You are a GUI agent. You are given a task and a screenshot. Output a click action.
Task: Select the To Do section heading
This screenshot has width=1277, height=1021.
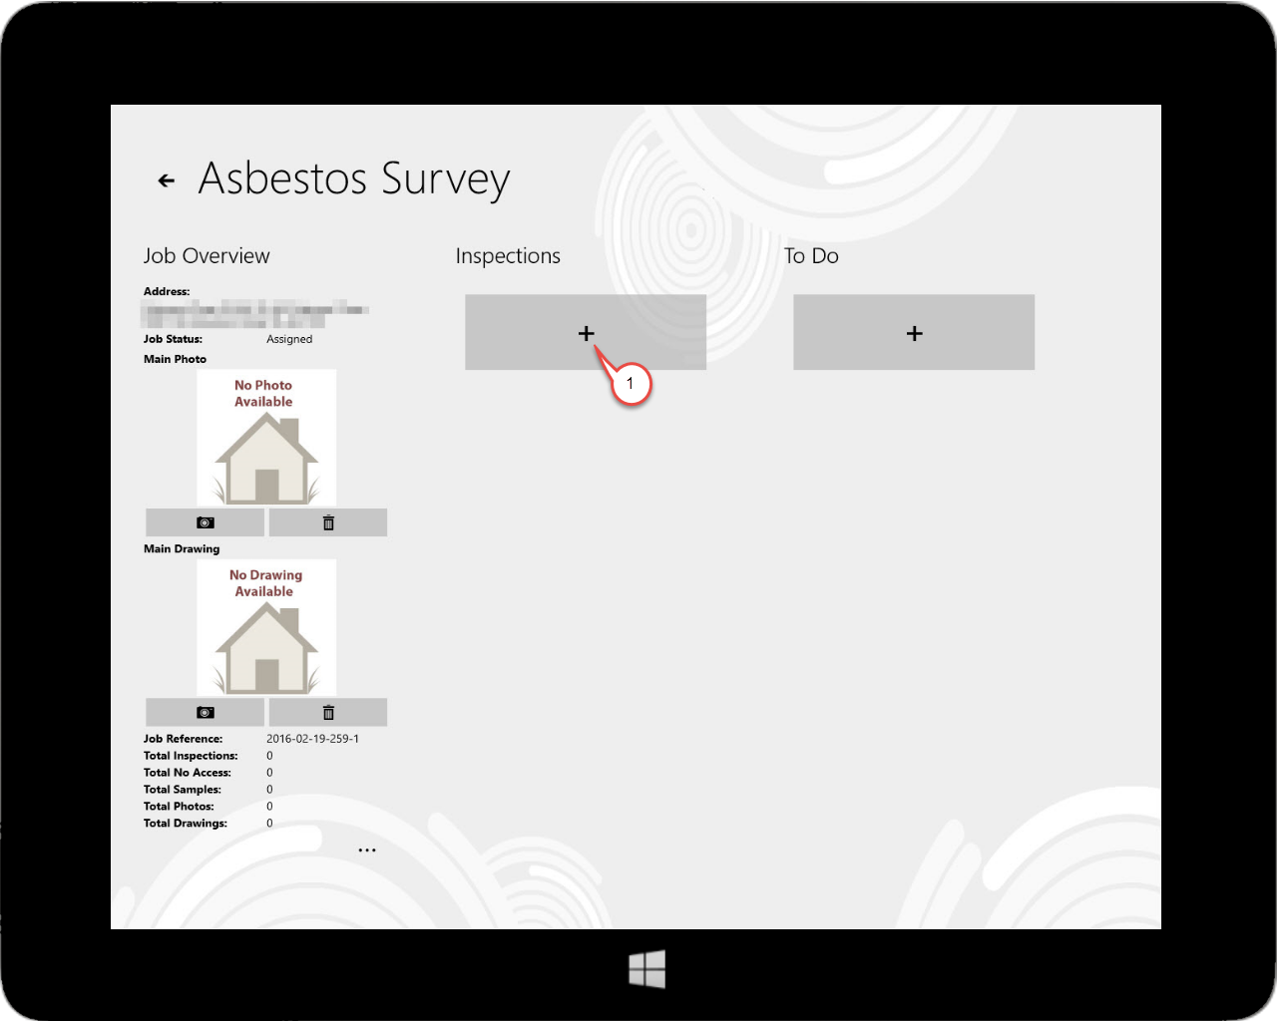click(x=811, y=255)
